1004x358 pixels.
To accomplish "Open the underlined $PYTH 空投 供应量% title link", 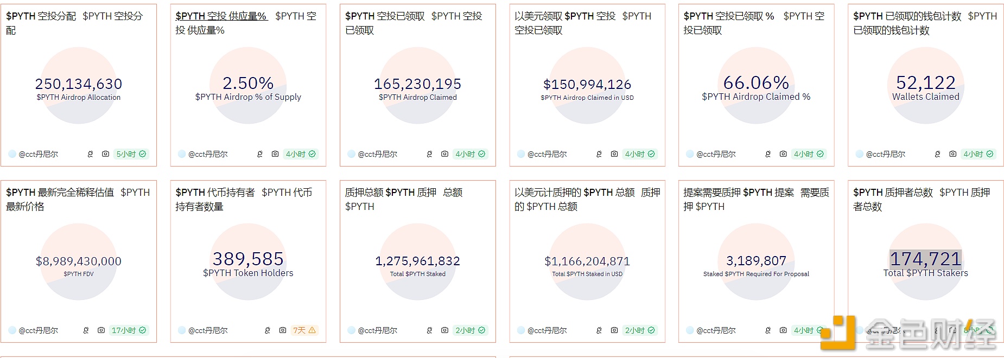I will (221, 16).
